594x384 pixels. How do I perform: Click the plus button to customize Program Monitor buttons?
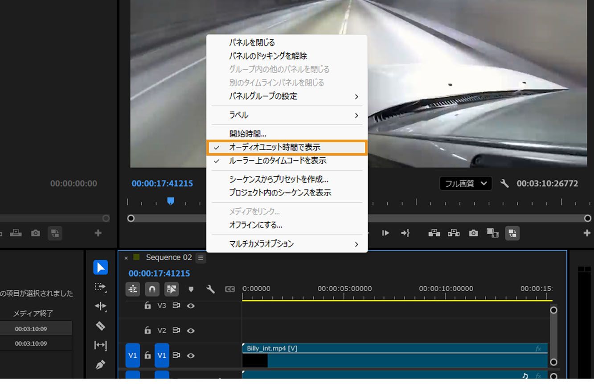587,233
